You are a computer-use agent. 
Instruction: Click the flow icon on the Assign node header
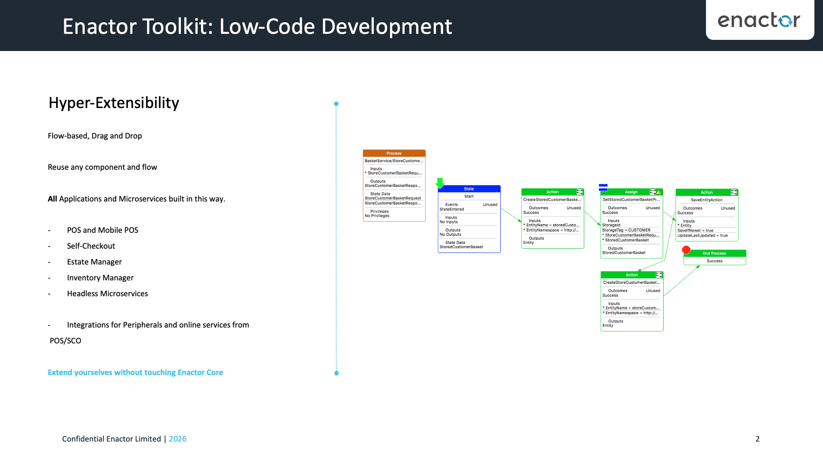pyautogui.click(x=653, y=192)
